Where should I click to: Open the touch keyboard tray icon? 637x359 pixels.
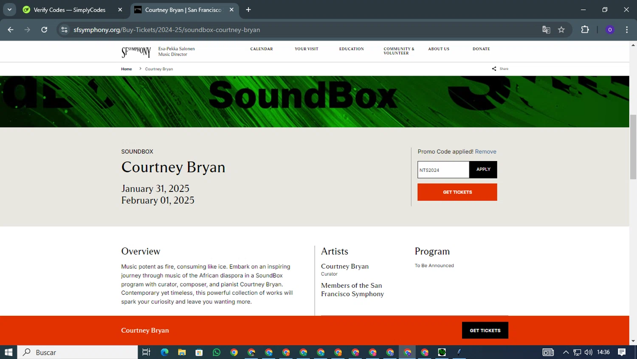548,352
